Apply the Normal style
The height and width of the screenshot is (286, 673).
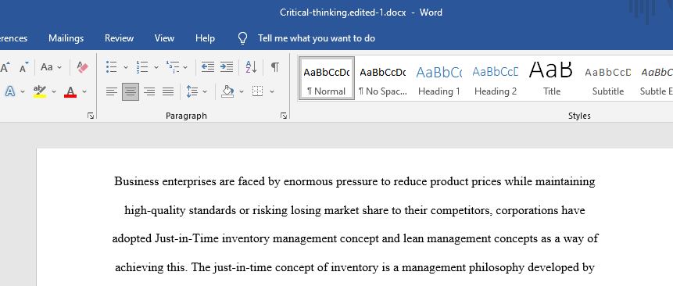[327, 78]
